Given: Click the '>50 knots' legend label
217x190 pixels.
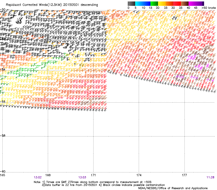Looking at the screenshot, I should pos(208,8).
